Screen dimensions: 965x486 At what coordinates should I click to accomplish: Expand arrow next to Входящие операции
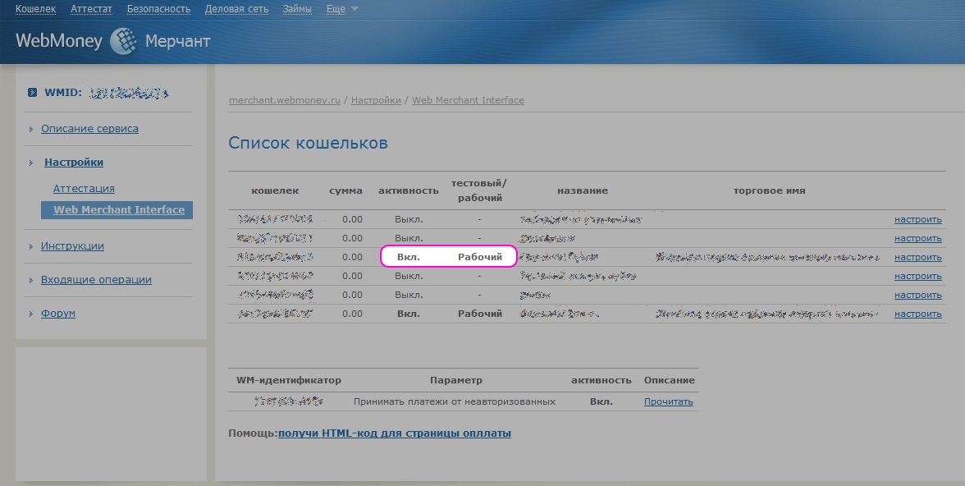pyautogui.click(x=31, y=280)
